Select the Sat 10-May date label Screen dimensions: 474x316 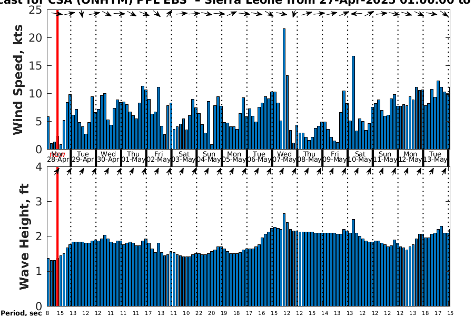[x=360, y=157]
